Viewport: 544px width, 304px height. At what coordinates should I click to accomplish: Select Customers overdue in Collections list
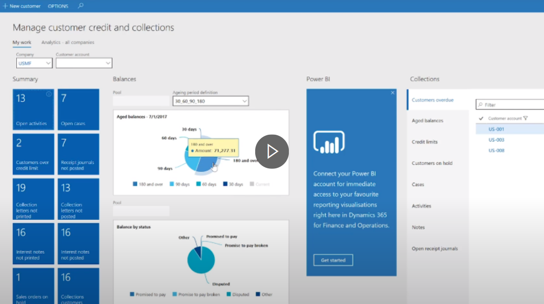[x=438, y=100]
